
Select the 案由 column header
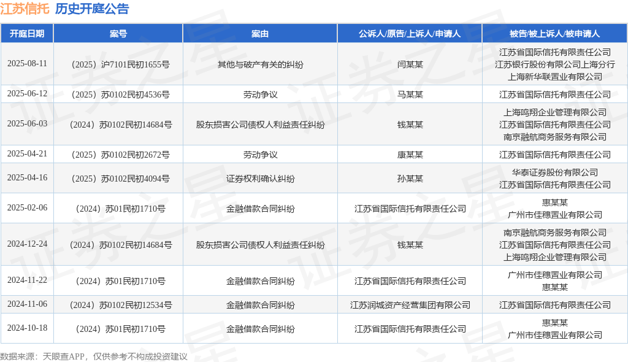pyautogui.click(x=260, y=34)
